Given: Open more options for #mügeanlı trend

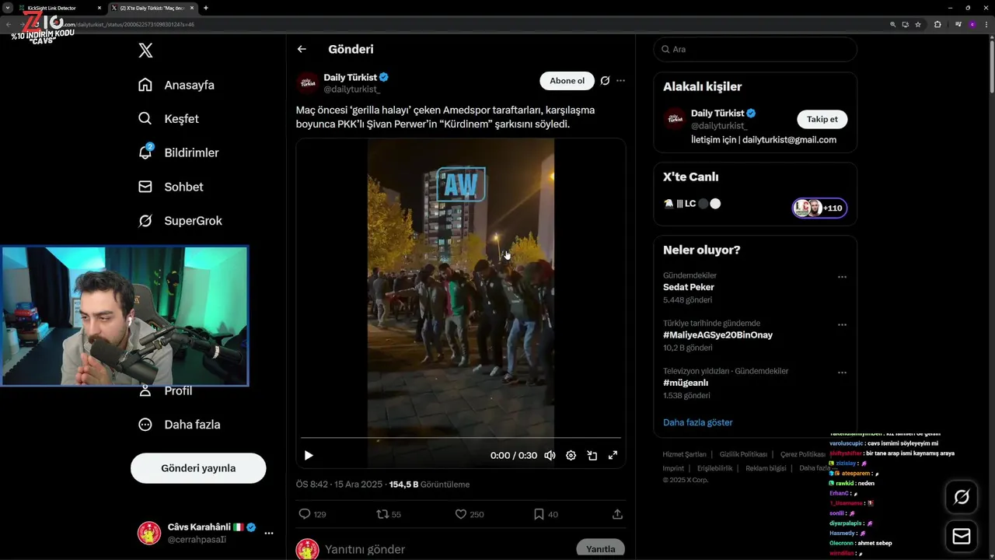Looking at the screenshot, I should pos(842,373).
